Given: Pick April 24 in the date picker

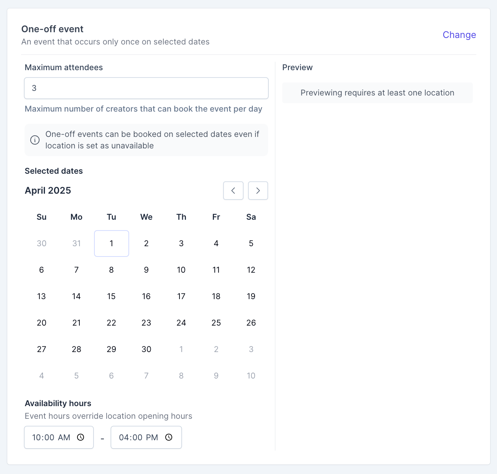Looking at the screenshot, I should click(181, 323).
